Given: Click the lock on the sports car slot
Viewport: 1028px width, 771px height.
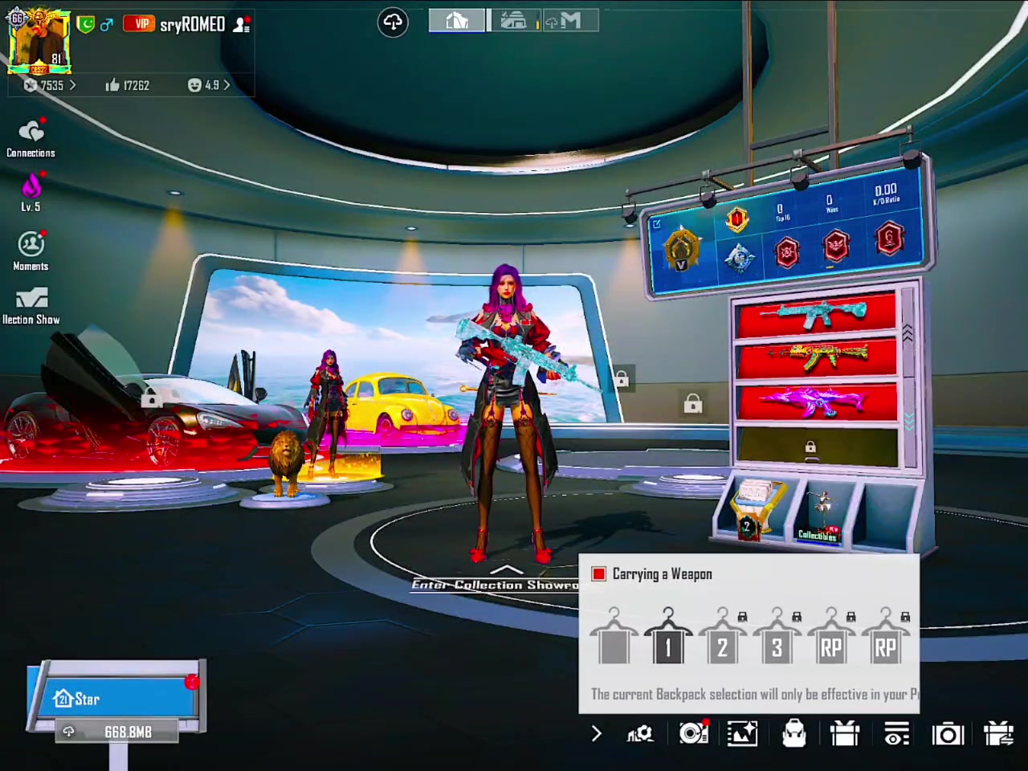Looking at the screenshot, I should click(150, 398).
